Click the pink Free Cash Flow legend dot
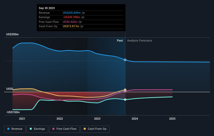This screenshot has width=214, height=136. pyautogui.click(x=53, y=129)
